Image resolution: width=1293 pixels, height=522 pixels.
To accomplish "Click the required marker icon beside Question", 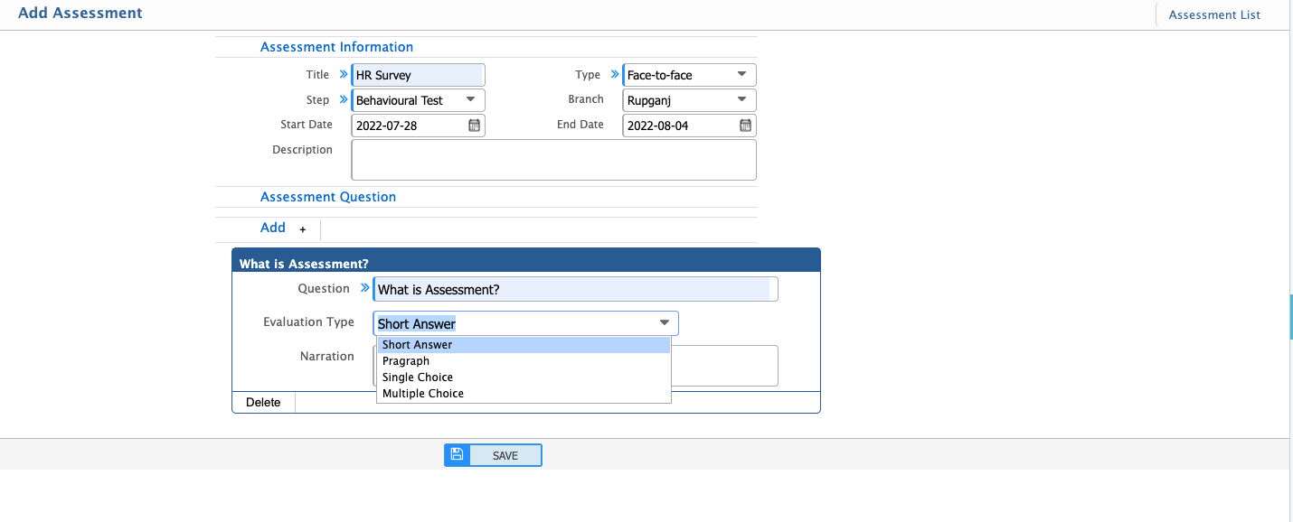I will tap(364, 287).
